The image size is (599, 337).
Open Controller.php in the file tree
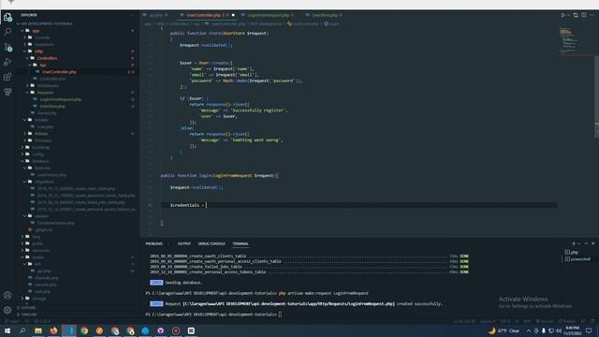point(52,79)
